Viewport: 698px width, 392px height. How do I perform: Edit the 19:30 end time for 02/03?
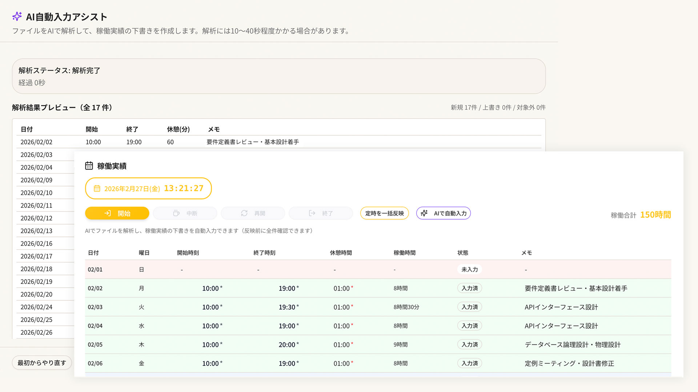pos(287,307)
